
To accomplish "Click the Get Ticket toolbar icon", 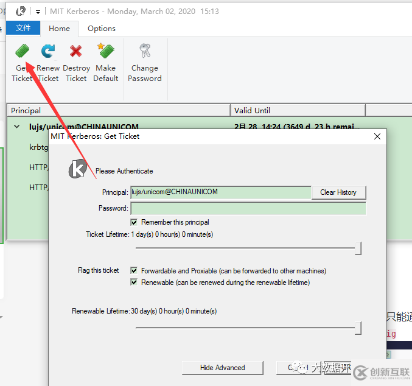I will [22, 51].
